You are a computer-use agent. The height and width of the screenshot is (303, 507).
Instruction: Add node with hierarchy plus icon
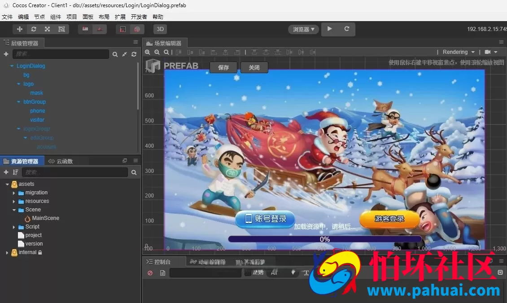[x=6, y=54]
